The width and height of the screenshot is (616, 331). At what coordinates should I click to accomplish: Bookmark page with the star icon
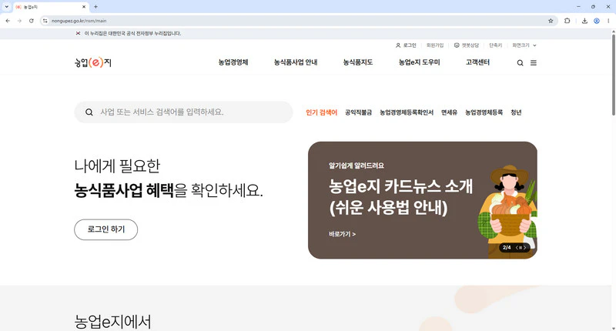551,21
